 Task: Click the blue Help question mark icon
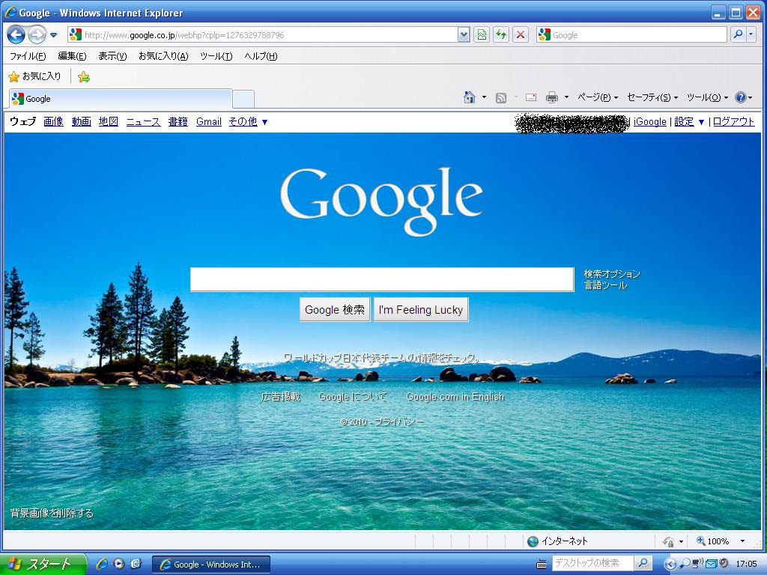pyautogui.click(x=741, y=97)
